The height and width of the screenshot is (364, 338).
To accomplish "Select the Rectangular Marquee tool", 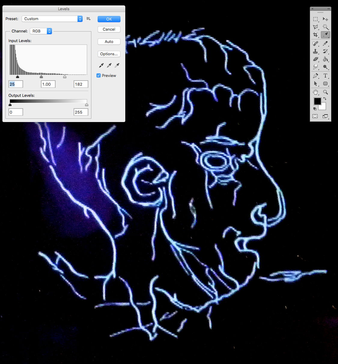I will click(x=315, y=19).
